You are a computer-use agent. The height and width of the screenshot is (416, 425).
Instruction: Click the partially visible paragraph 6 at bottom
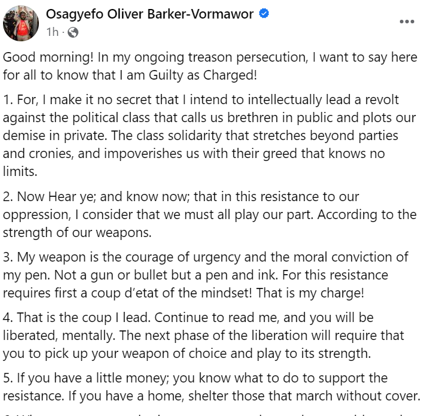210,414
